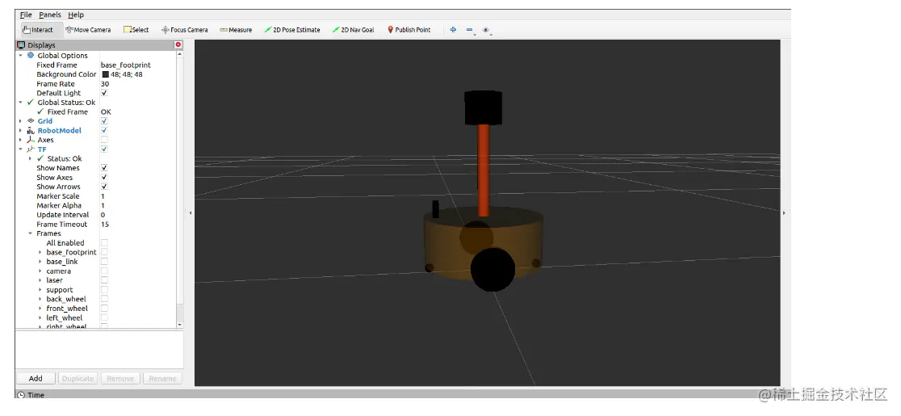Disable the Grid display checkbox

(104, 121)
